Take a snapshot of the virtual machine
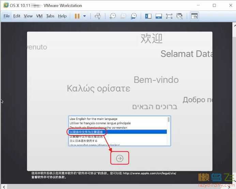This screenshot has width=236, height=189. pos(113,16)
